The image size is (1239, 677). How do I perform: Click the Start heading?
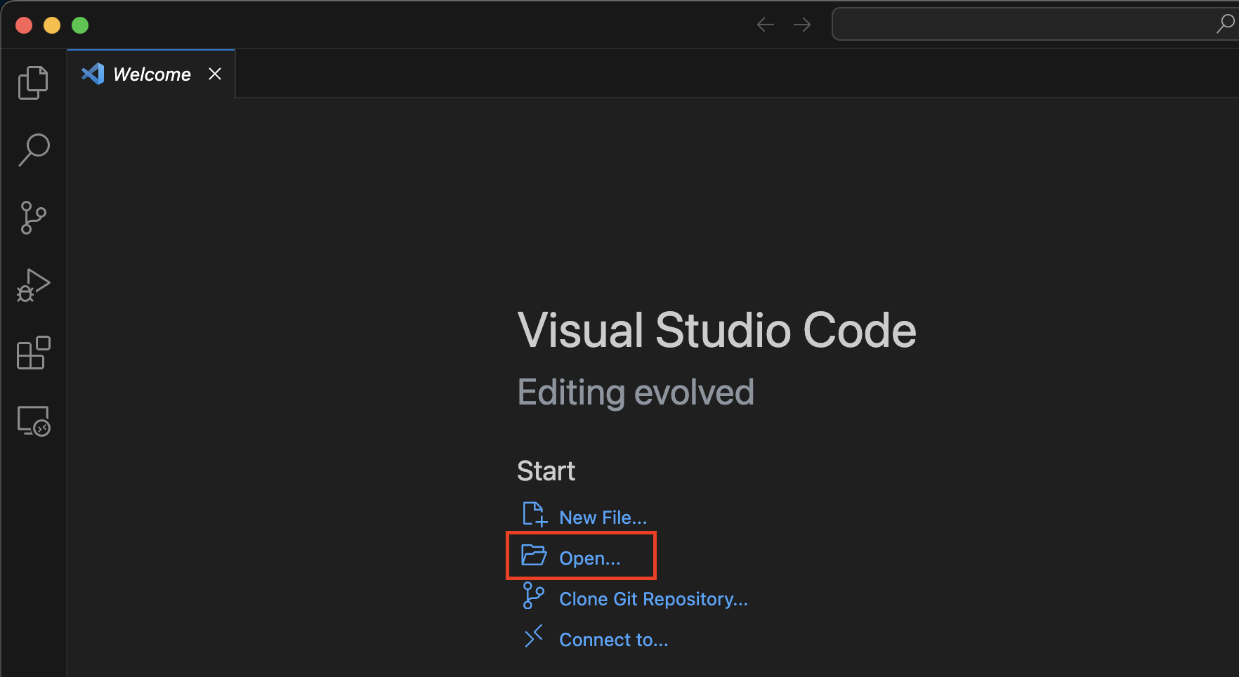pyautogui.click(x=546, y=471)
